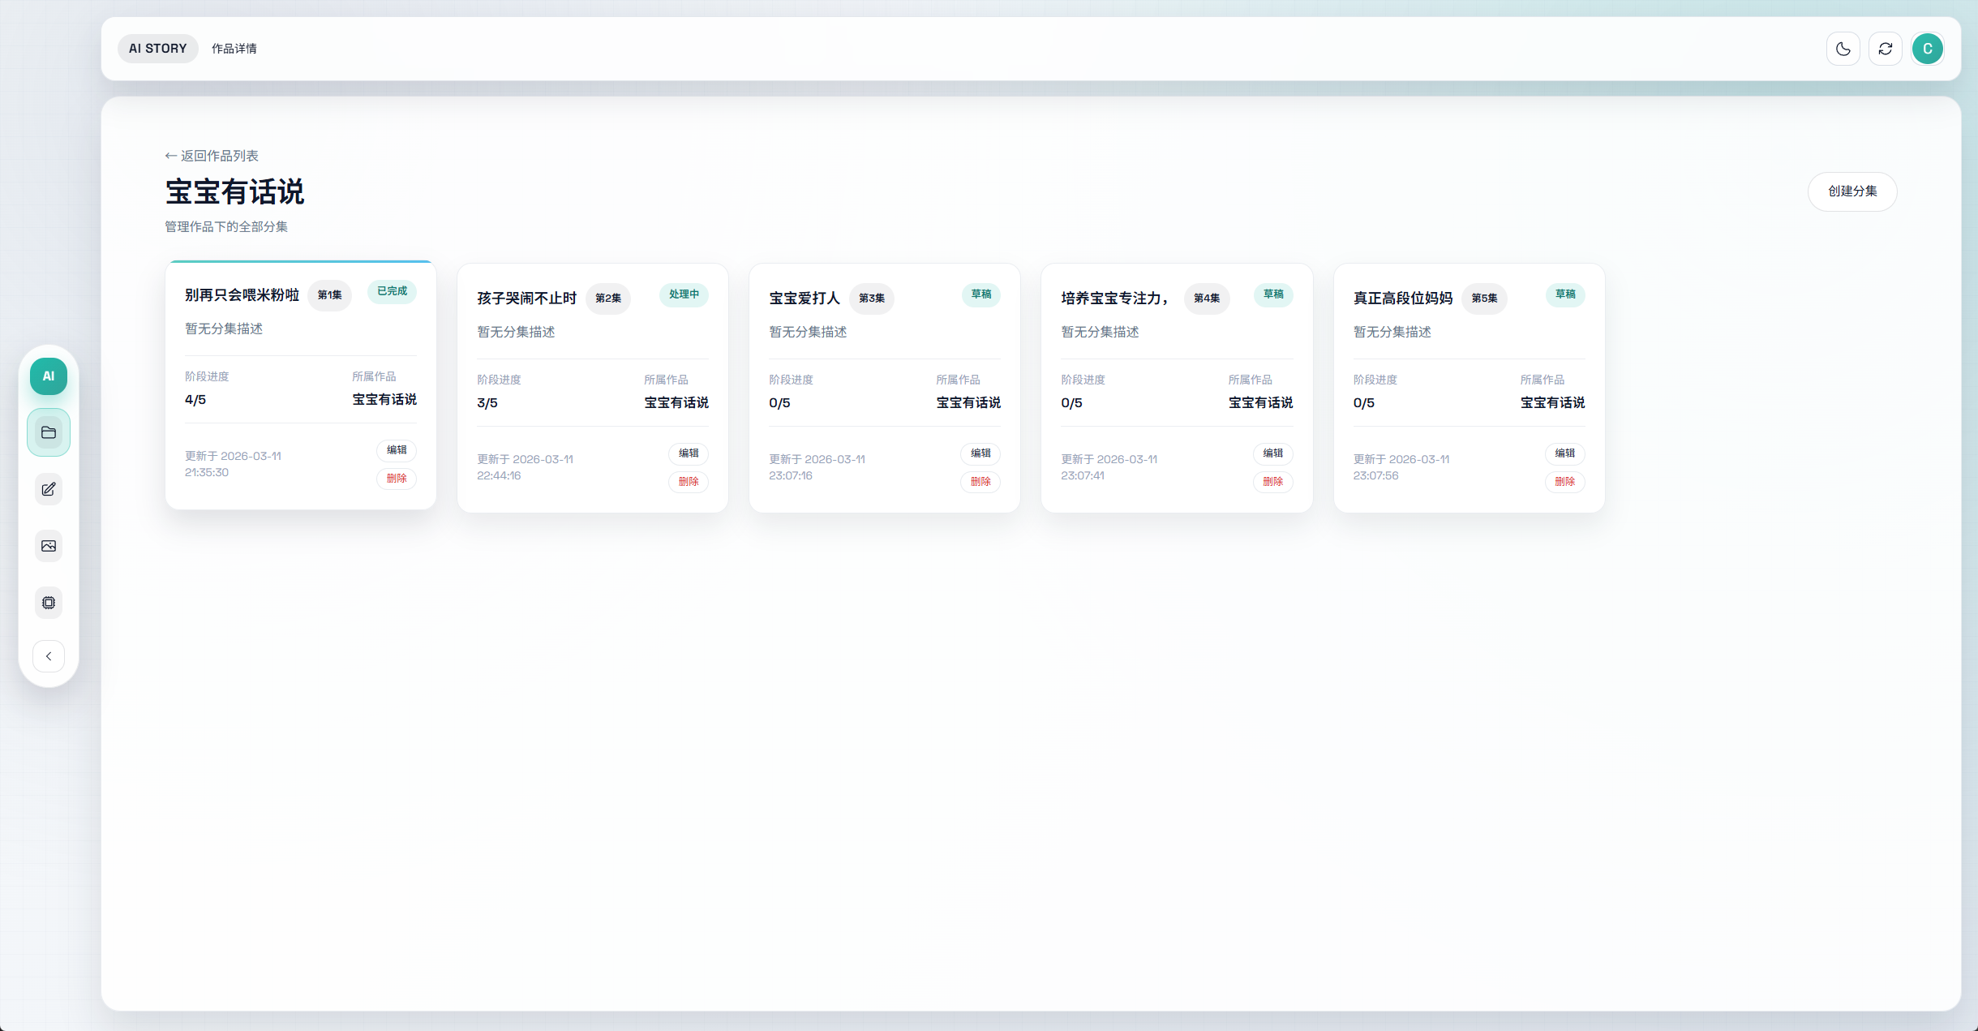Image resolution: width=1978 pixels, height=1031 pixels.
Task: Click 编辑 on the 第4集 card
Action: tap(1273, 453)
